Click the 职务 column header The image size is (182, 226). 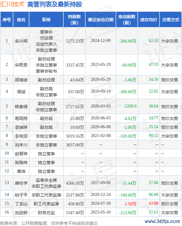tap(46, 20)
